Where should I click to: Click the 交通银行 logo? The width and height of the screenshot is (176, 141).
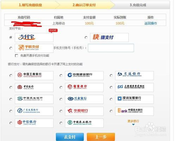click(x=134, y=75)
